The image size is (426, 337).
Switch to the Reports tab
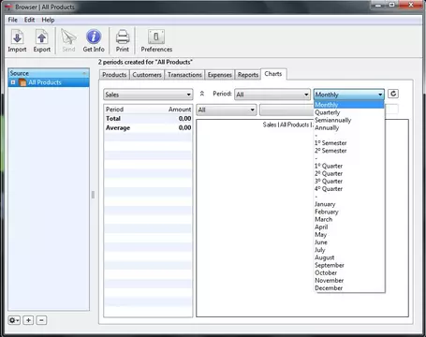click(248, 75)
